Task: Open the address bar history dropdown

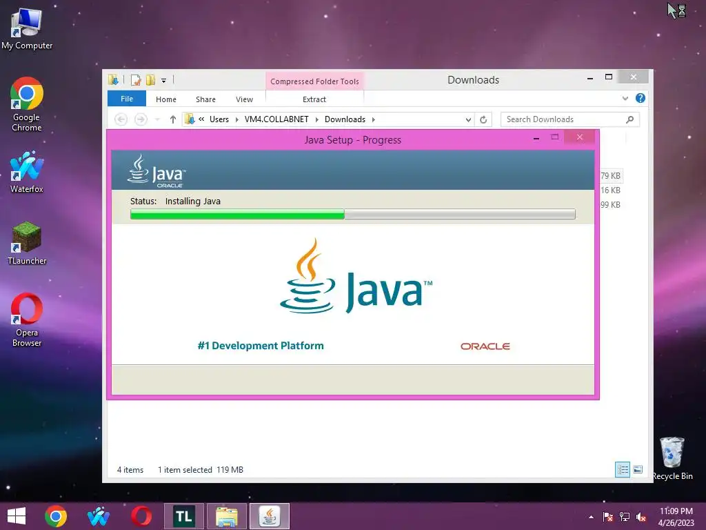Action: pyautogui.click(x=468, y=119)
